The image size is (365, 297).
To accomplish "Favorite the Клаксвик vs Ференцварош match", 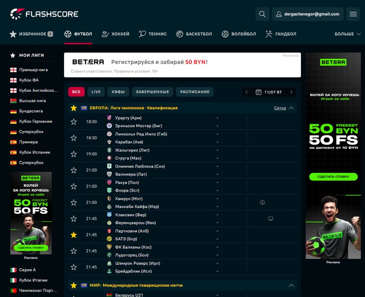I will point(74,218).
